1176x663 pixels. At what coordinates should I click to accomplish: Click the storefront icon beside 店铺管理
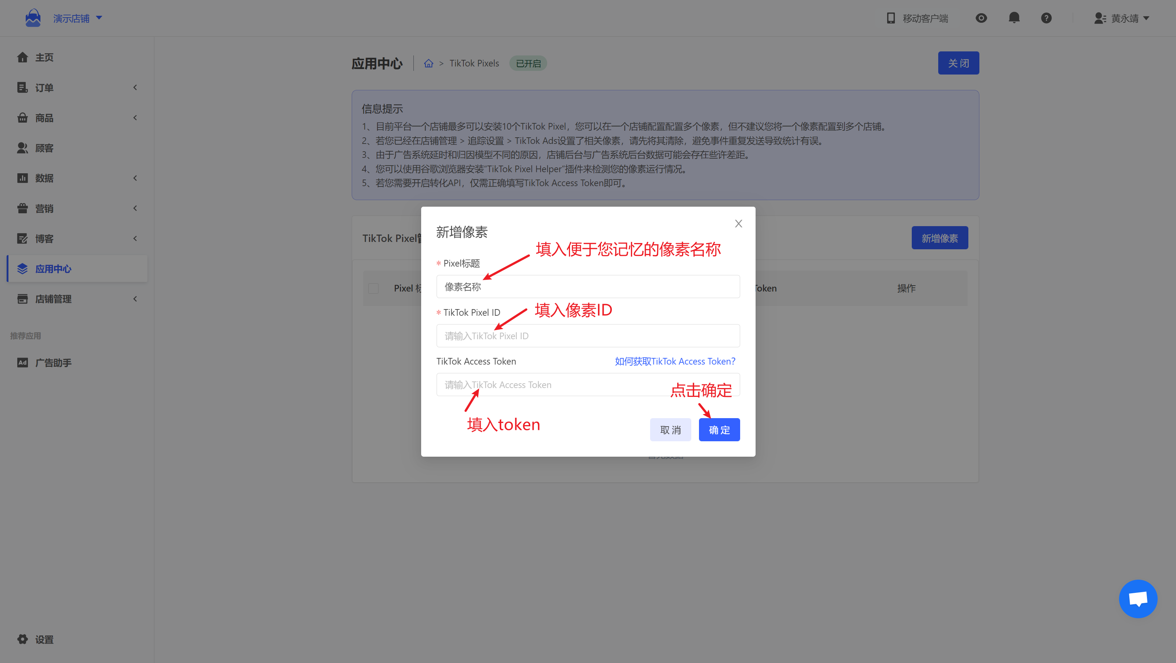[x=22, y=299]
